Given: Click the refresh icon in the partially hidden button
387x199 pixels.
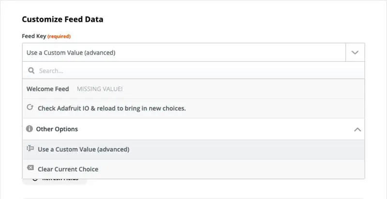Looking at the screenshot, I should coord(35,180).
